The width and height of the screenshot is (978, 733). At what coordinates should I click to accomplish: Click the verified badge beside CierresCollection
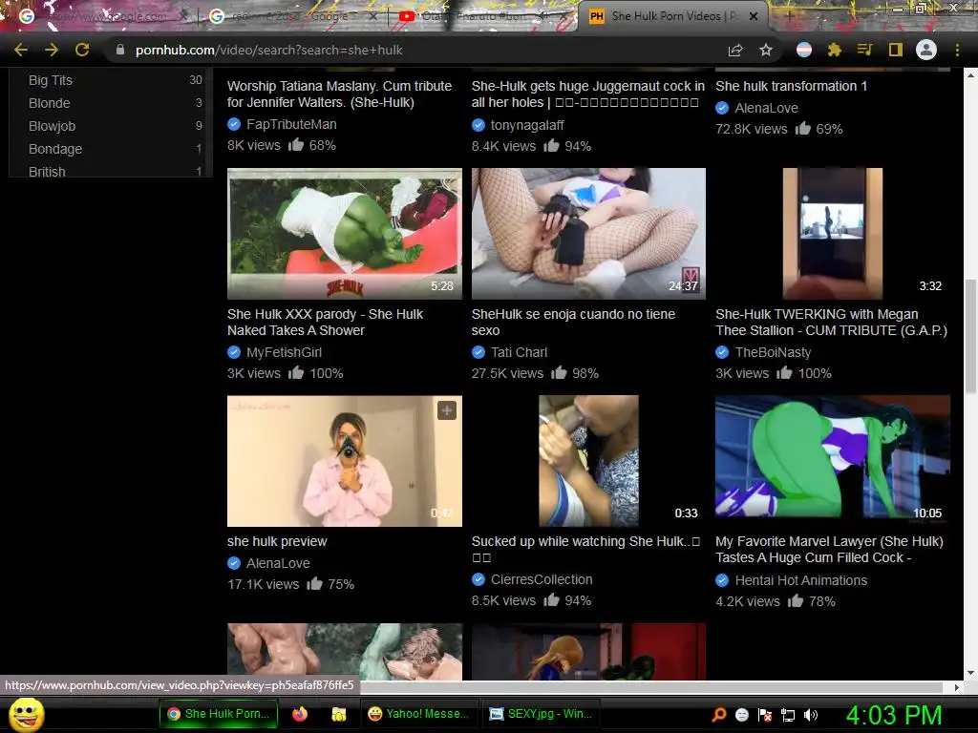coord(478,579)
